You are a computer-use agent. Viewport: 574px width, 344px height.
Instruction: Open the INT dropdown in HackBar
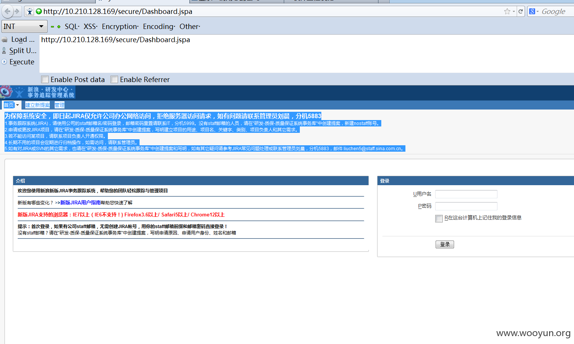(24, 26)
